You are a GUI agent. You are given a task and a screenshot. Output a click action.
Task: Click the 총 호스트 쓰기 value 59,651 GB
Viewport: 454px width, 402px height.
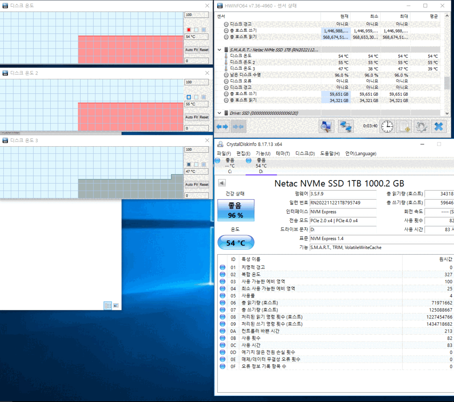(336, 94)
